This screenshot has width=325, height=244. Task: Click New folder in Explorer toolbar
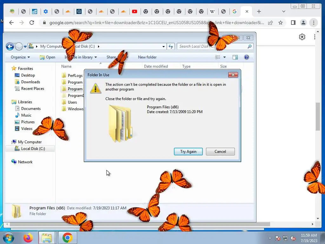tap(147, 57)
